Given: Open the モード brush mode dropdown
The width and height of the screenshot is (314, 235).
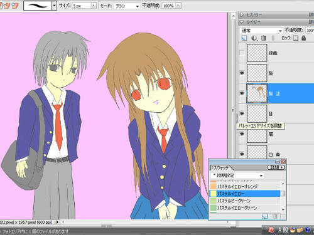Looking at the screenshot, I should pos(127,6).
